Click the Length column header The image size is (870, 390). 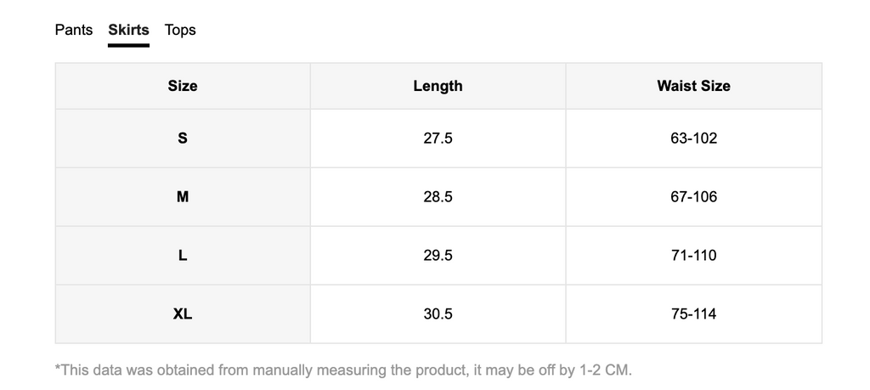pyautogui.click(x=438, y=86)
